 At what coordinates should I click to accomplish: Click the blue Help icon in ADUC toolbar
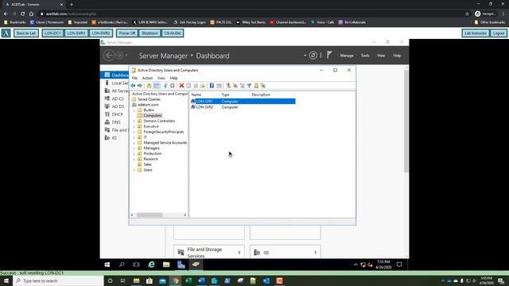click(x=212, y=86)
